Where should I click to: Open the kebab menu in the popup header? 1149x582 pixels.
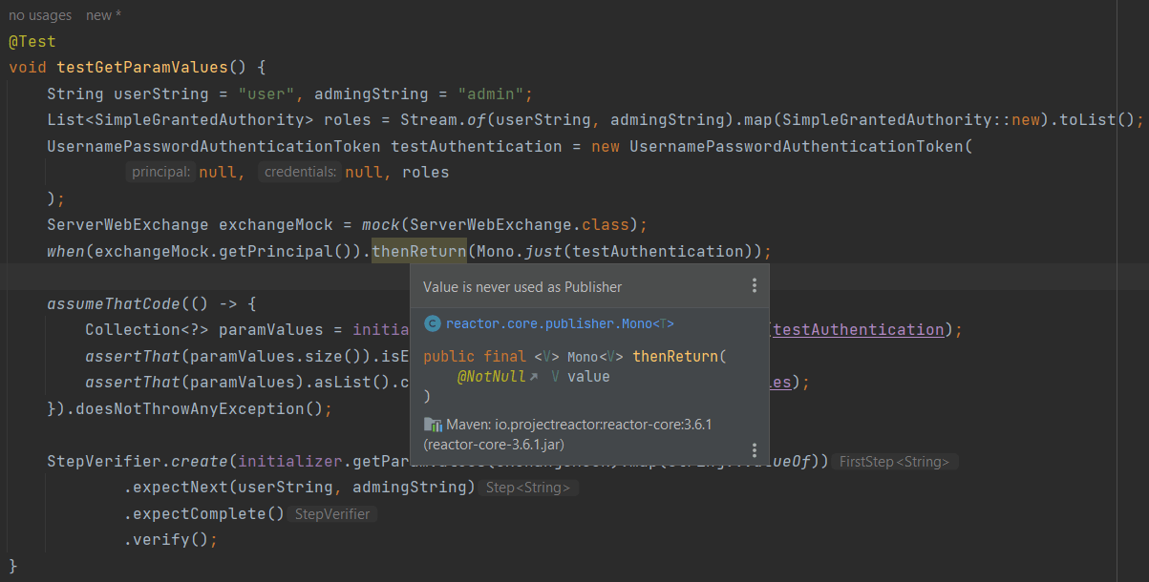point(754,284)
